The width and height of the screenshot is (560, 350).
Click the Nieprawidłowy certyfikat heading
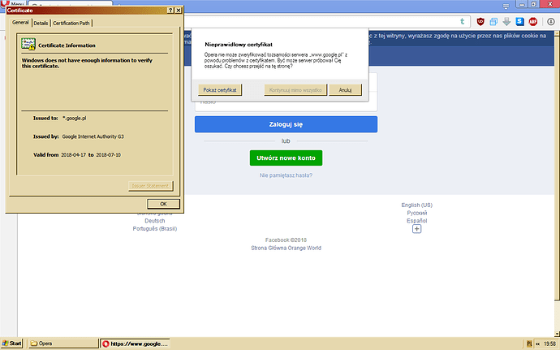click(239, 45)
